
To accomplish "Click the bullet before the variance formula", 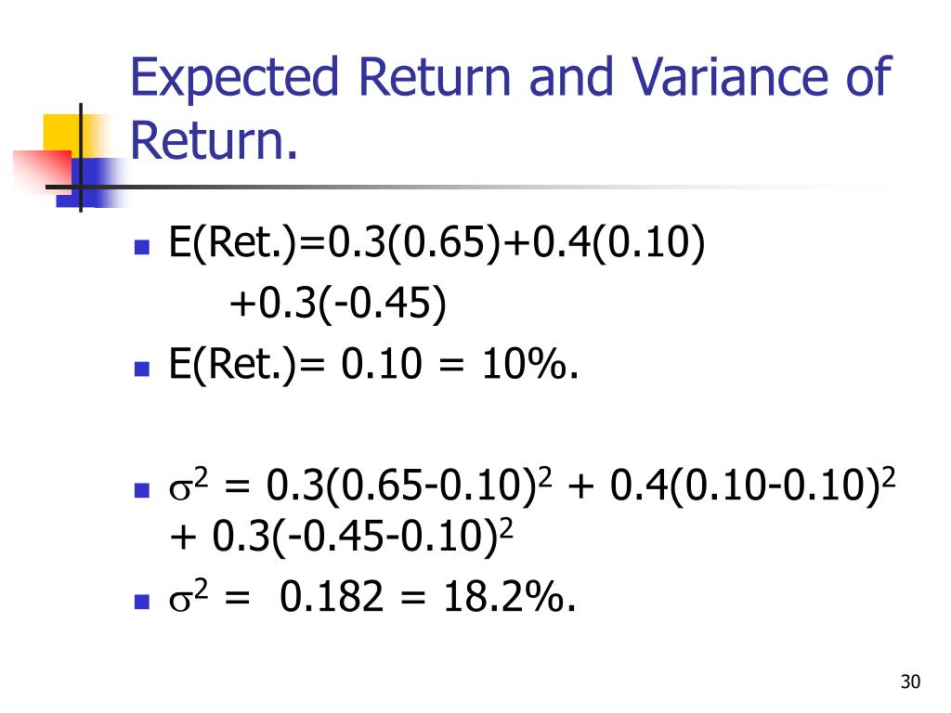I will (x=141, y=490).
